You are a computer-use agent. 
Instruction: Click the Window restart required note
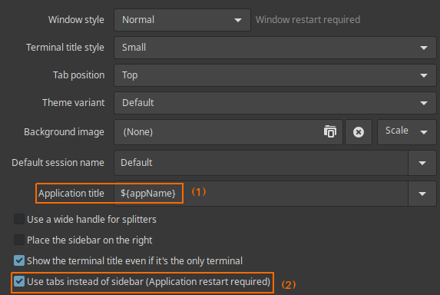(x=308, y=20)
